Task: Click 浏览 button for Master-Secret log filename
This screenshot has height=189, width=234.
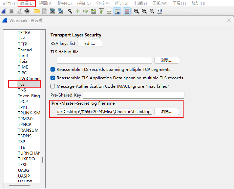Action: pyautogui.click(x=167, y=112)
